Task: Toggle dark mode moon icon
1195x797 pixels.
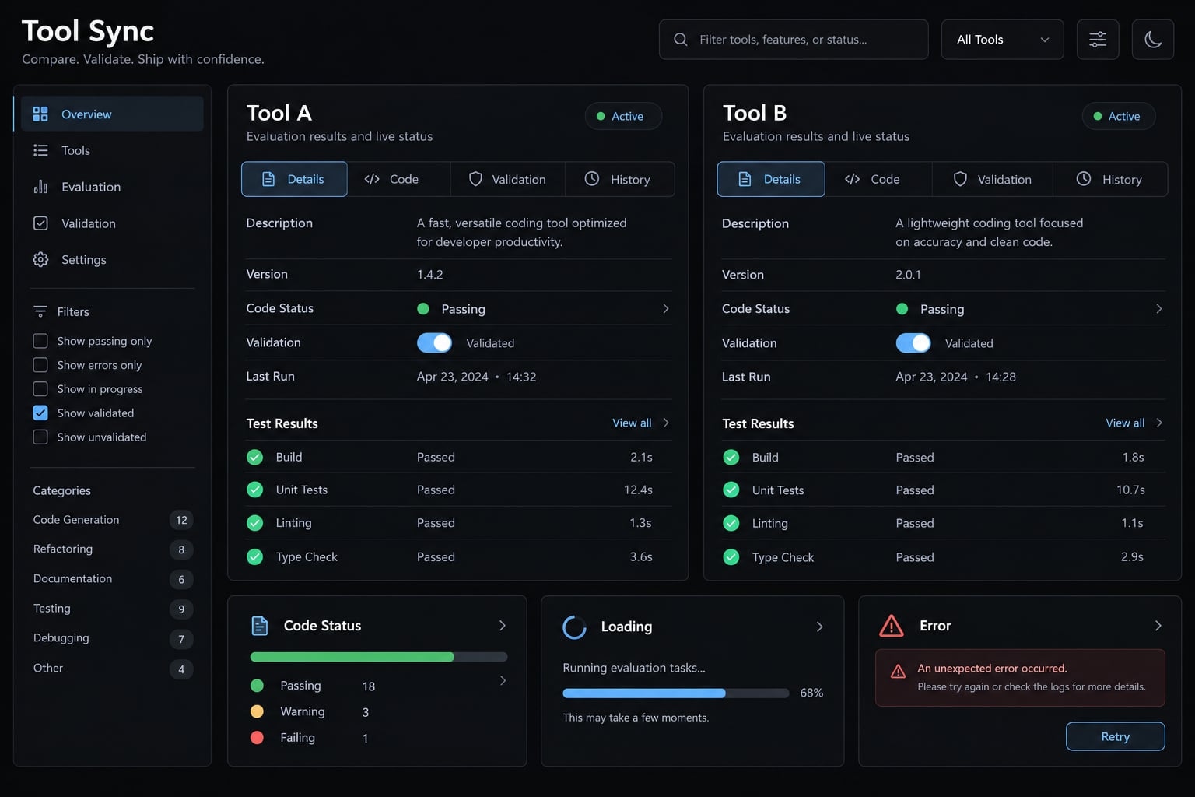Action: click(1153, 40)
